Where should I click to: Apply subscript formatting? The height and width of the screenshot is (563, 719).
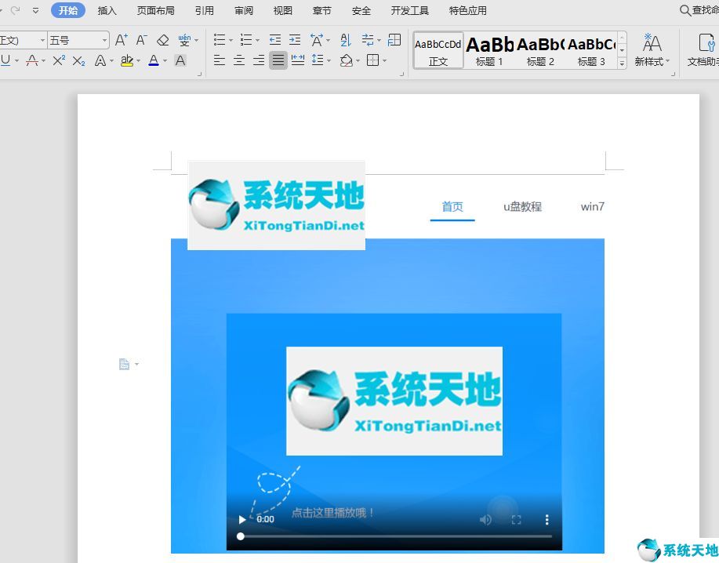79,60
